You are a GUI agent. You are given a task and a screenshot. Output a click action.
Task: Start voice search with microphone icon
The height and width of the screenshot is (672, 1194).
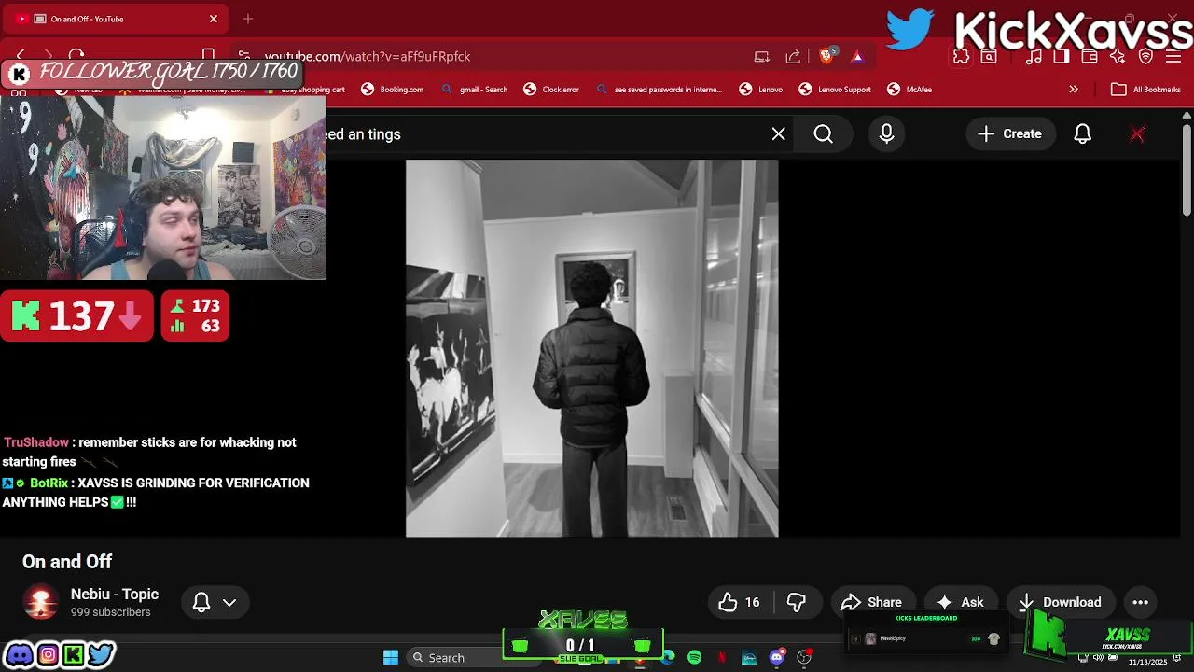pyautogui.click(x=886, y=134)
